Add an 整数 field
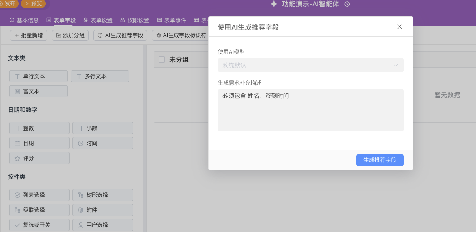The width and height of the screenshot is (476, 232). (40, 128)
